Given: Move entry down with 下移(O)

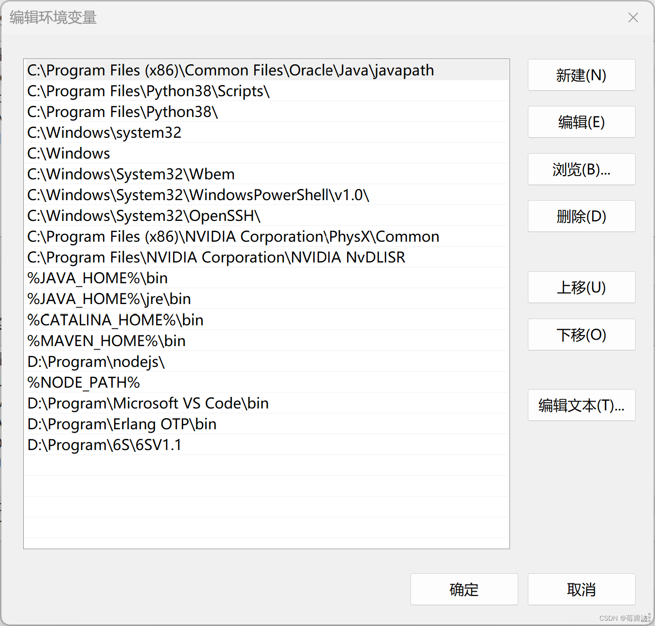Looking at the screenshot, I should click(581, 335).
